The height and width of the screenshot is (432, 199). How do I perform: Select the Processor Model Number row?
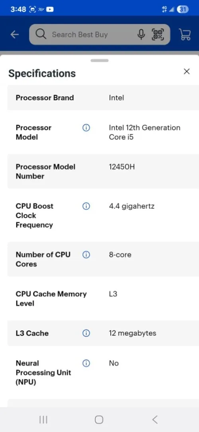tap(103, 171)
